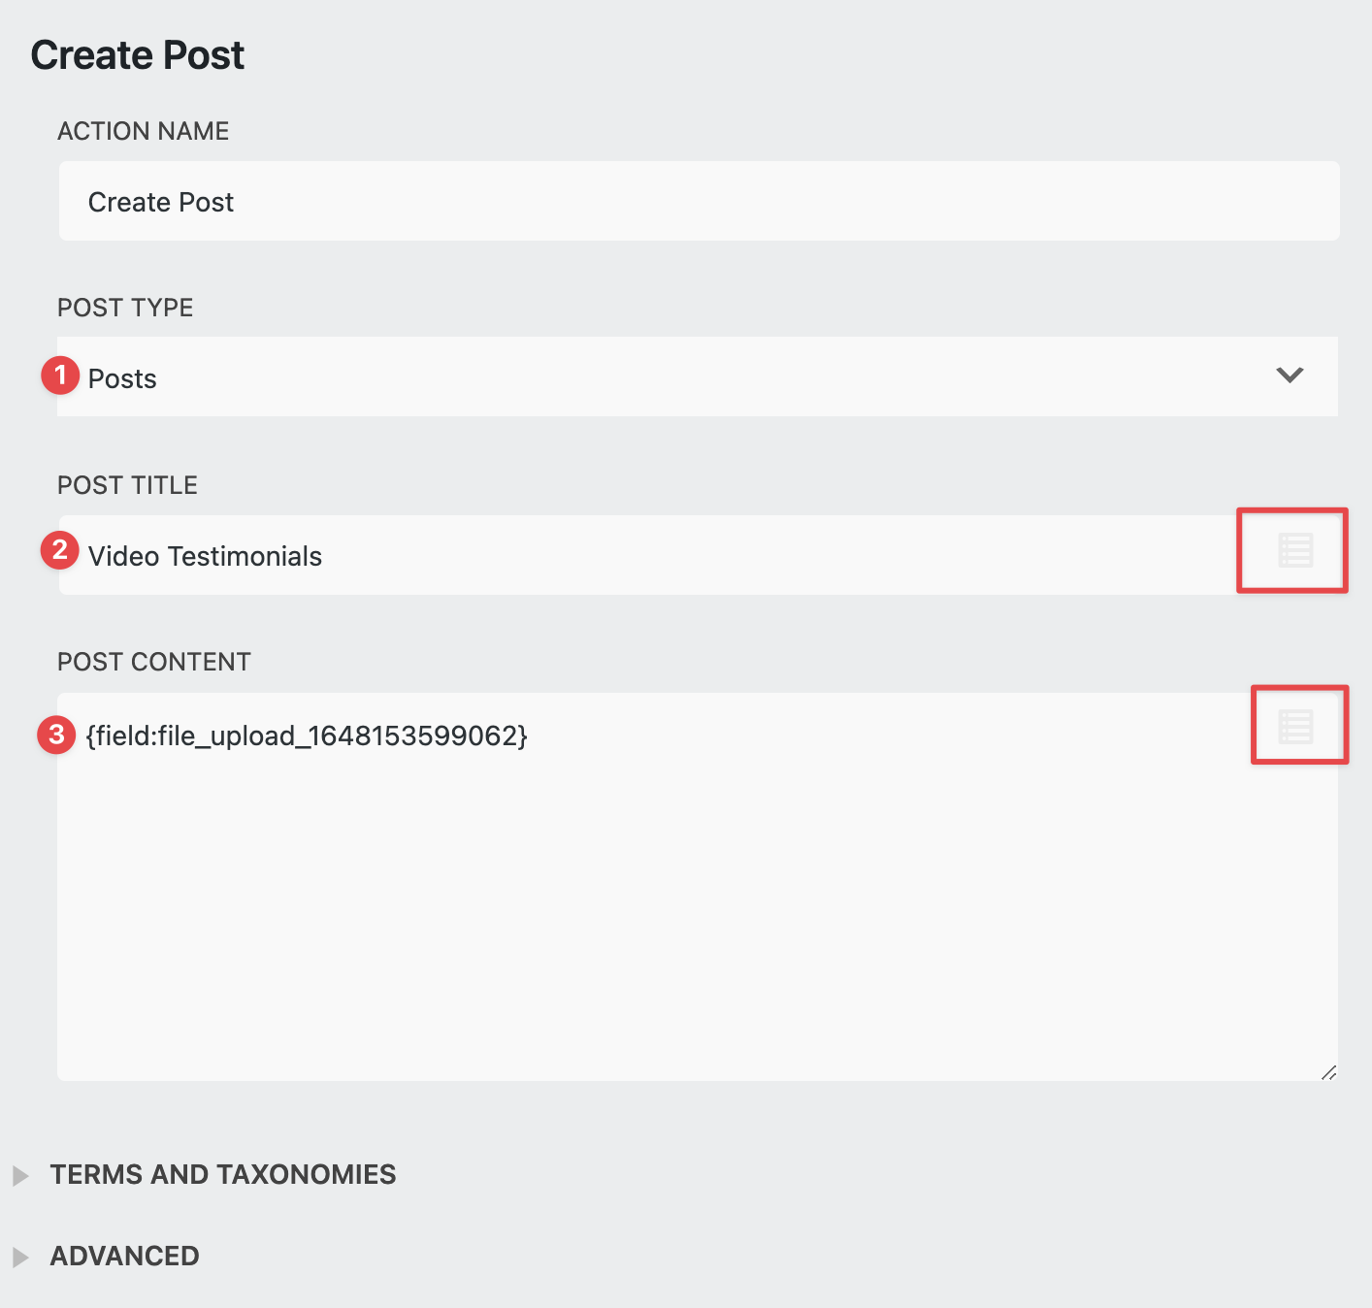The height and width of the screenshot is (1308, 1372).
Task: Focus the Action Name input field
Action: pos(699,202)
